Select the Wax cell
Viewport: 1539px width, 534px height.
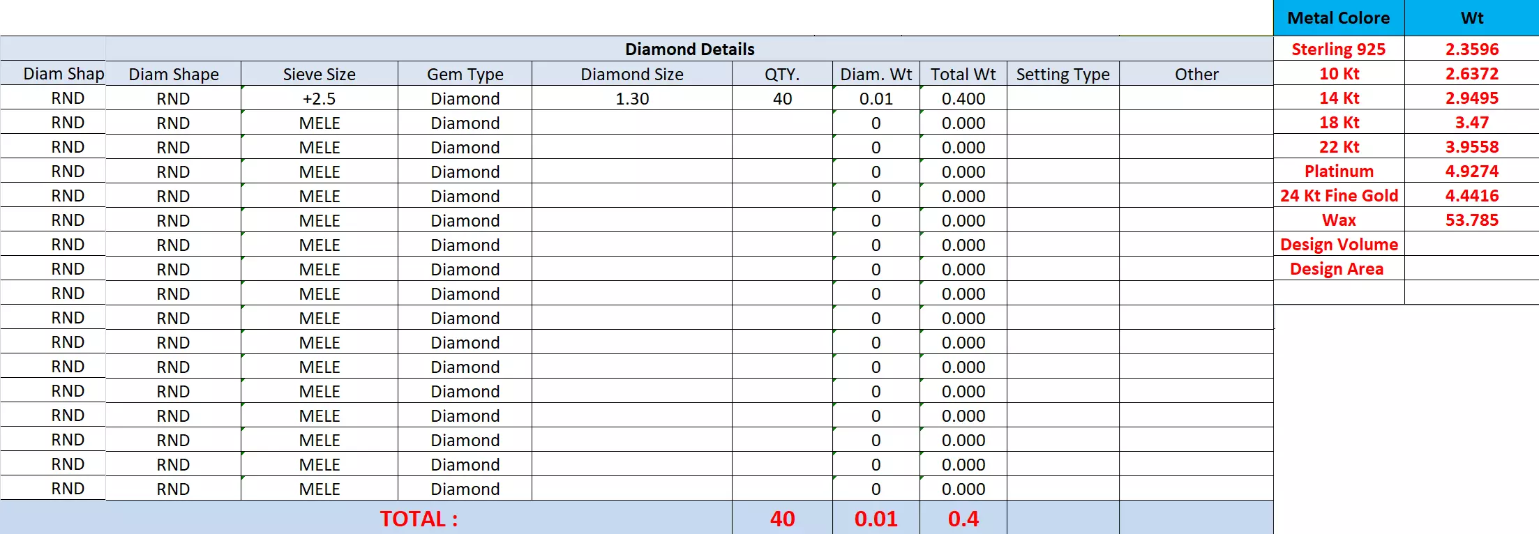click(x=1339, y=220)
